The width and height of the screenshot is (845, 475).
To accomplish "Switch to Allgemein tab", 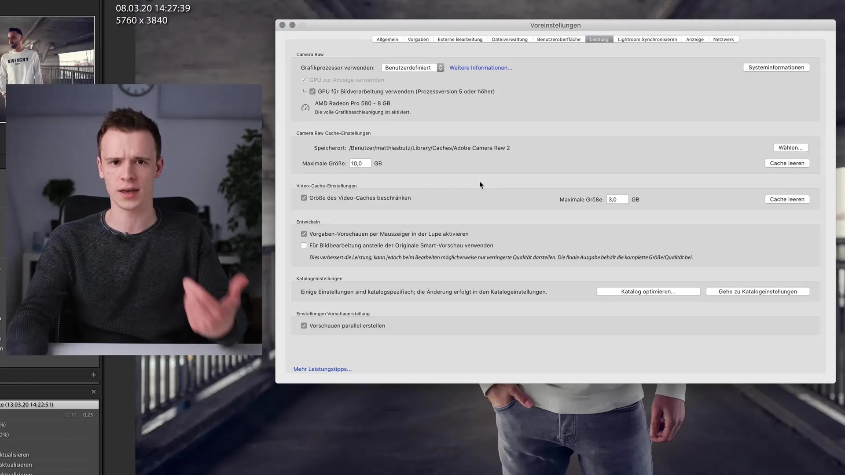I will pyautogui.click(x=387, y=40).
